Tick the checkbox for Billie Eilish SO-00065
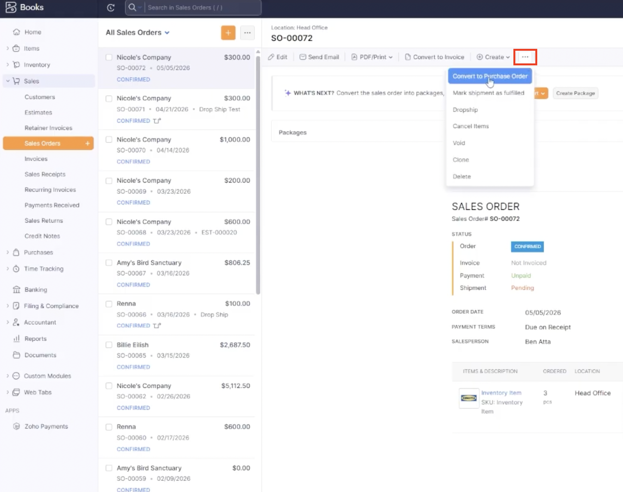Image resolution: width=623 pixels, height=492 pixels. [109, 345]
